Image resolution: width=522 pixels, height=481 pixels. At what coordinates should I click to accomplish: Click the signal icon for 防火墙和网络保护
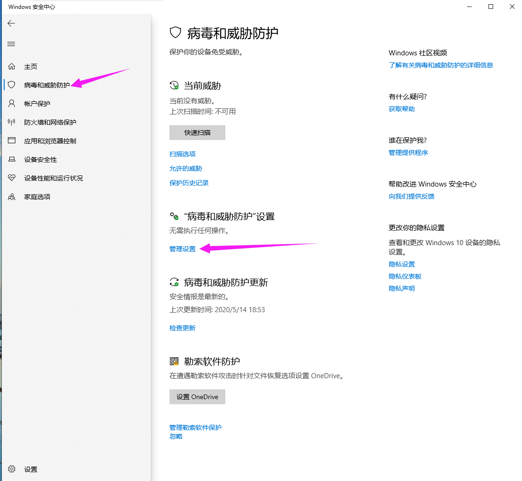12,122
